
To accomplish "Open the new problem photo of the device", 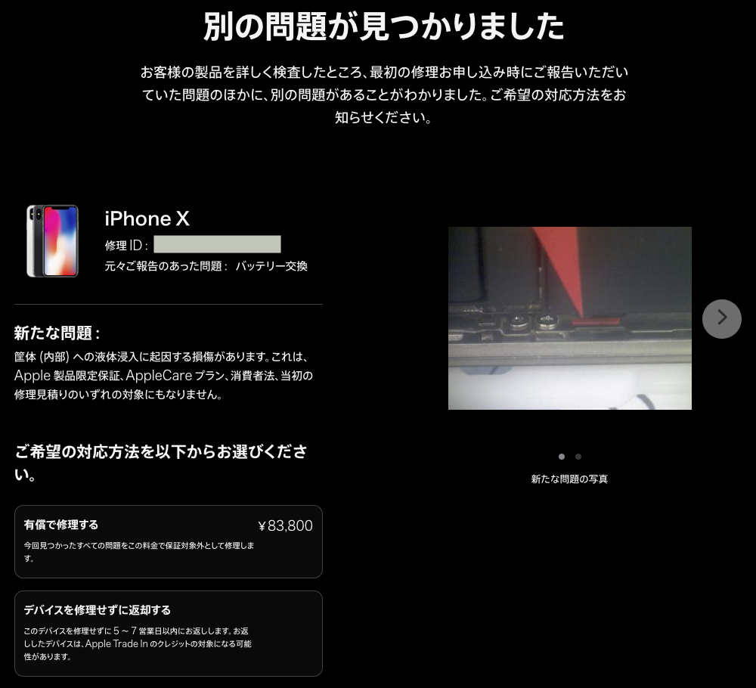I will [570, 318].
